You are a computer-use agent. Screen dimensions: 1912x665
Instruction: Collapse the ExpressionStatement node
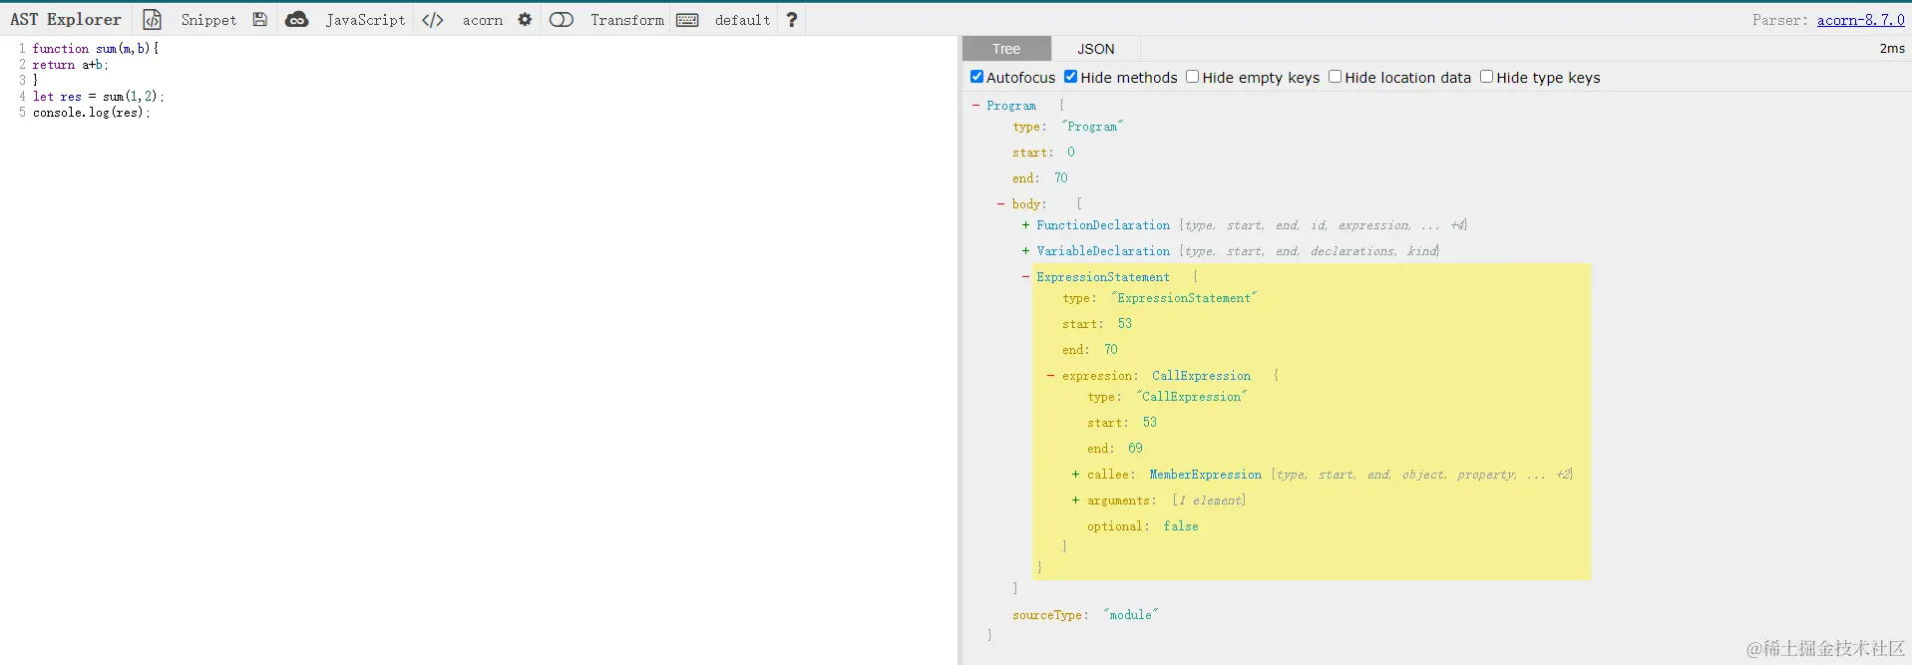[x=1025, y=277]
